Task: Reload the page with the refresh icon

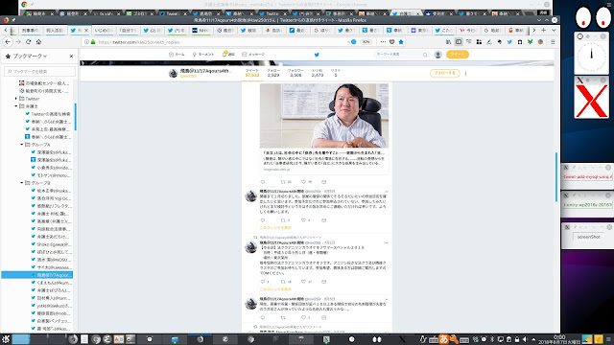Action: 28,42
